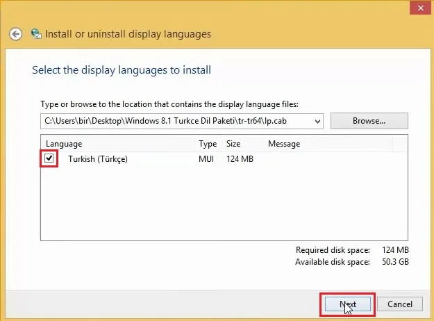
Task: Sort the list by Language column
Action: point(64,144)
